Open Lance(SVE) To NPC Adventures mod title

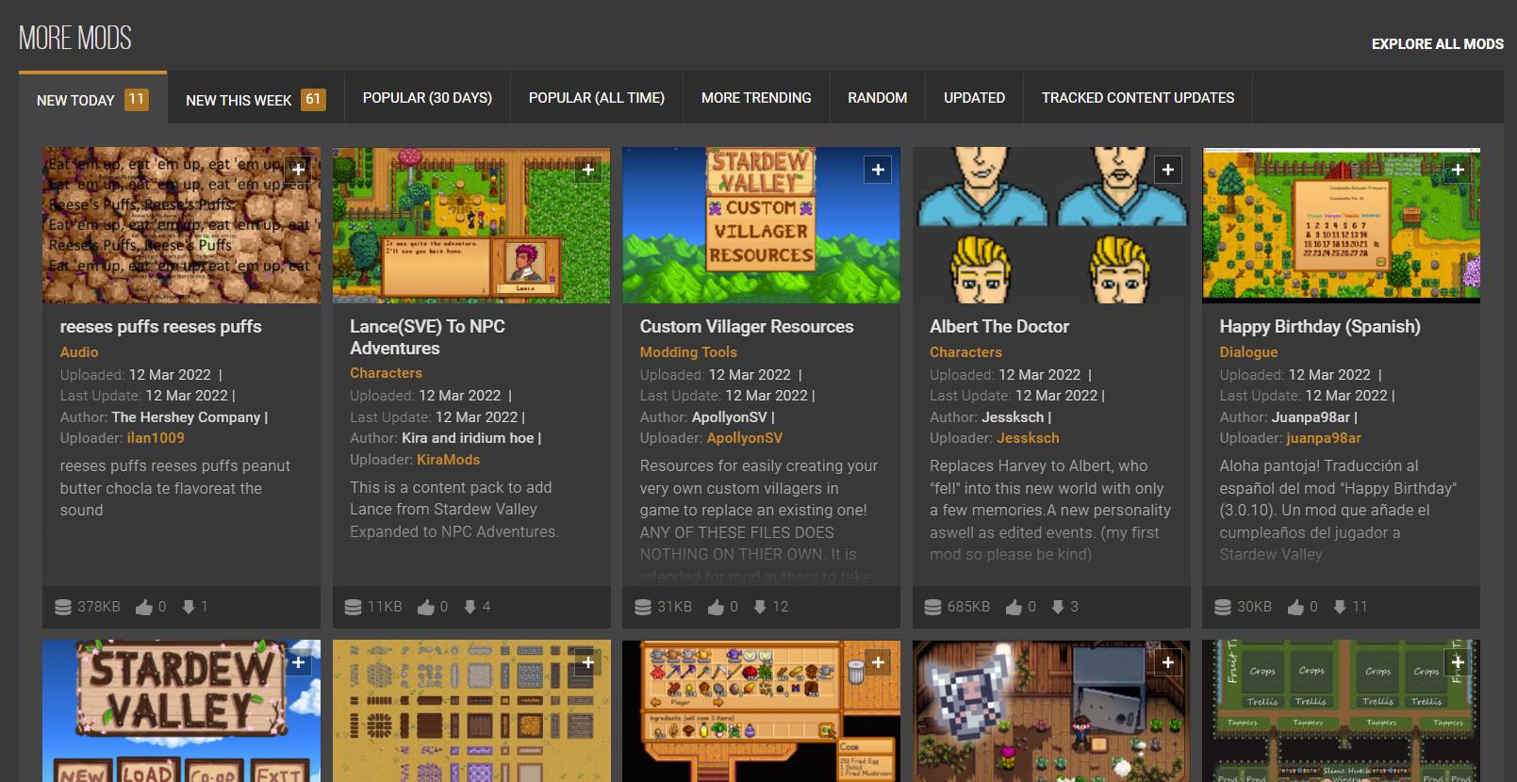(x=427, y=337)
